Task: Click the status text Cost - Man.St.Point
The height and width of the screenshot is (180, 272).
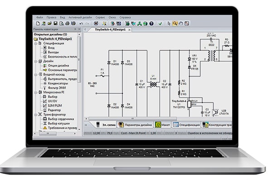Action: (x=133, y=133)
